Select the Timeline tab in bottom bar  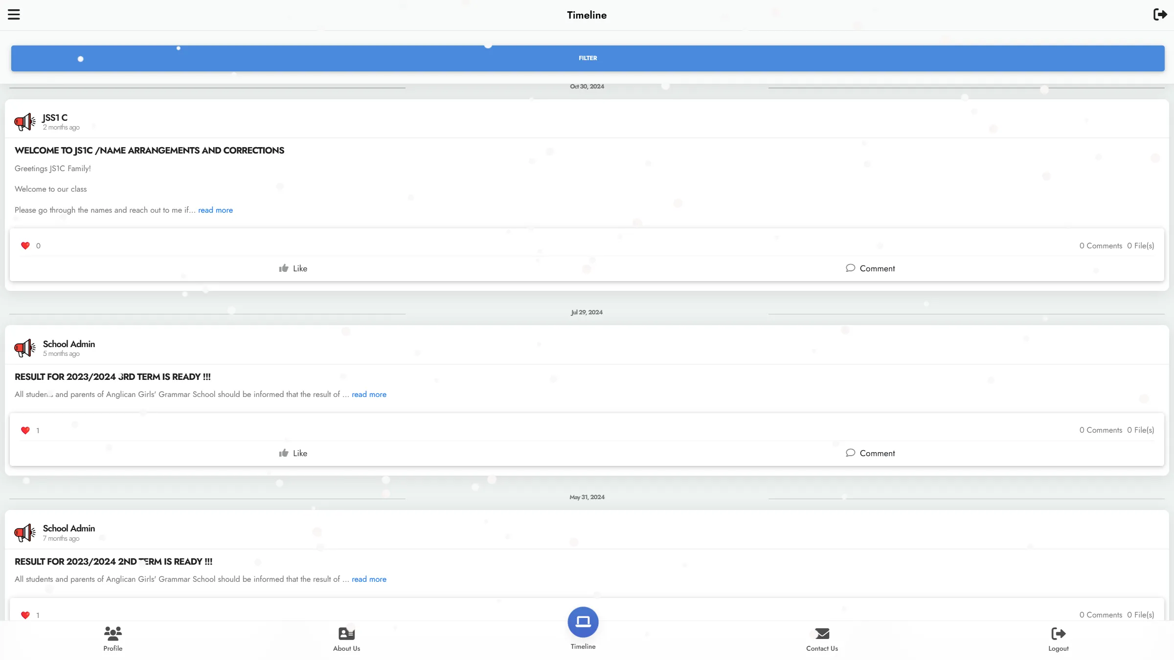583,629
